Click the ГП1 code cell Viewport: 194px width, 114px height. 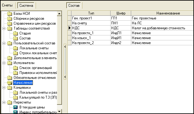point(121,18)
